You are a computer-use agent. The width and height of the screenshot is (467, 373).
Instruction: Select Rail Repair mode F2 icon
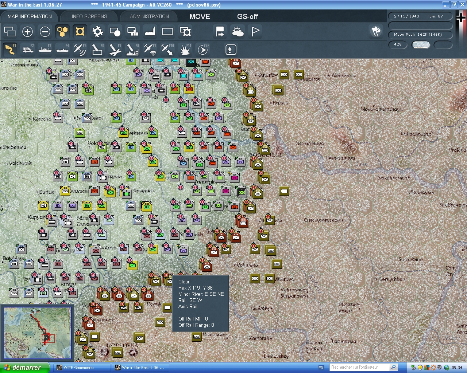pos(27,50)
